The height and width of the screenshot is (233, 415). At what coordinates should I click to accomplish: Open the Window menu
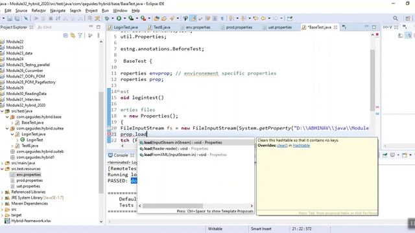click(x=120, y=10)
